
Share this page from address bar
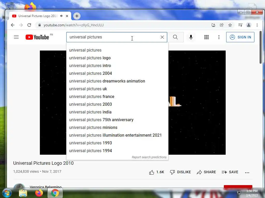pyautogui.click(x=222, y=25)
